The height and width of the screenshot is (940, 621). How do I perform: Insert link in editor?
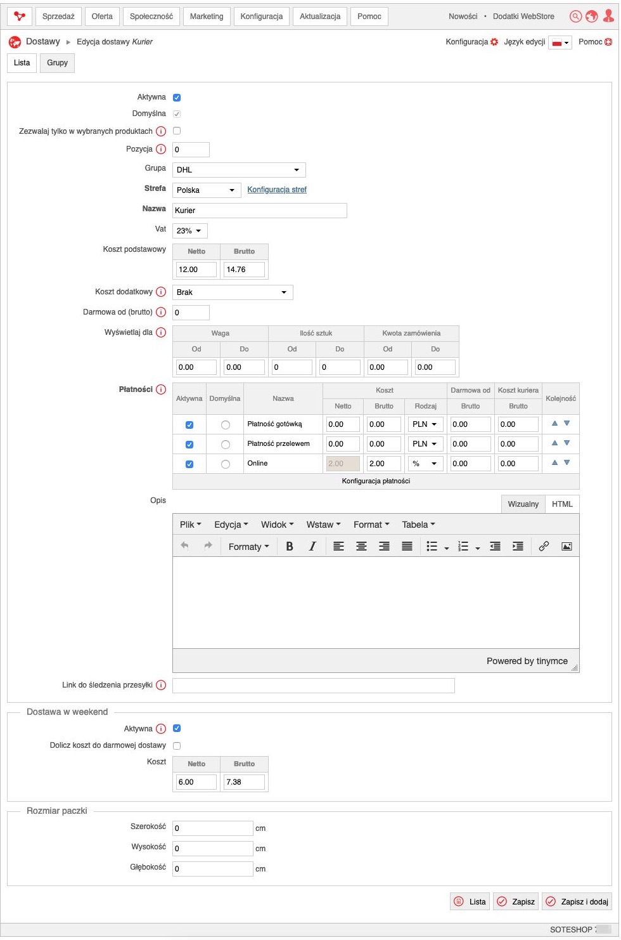544,546
